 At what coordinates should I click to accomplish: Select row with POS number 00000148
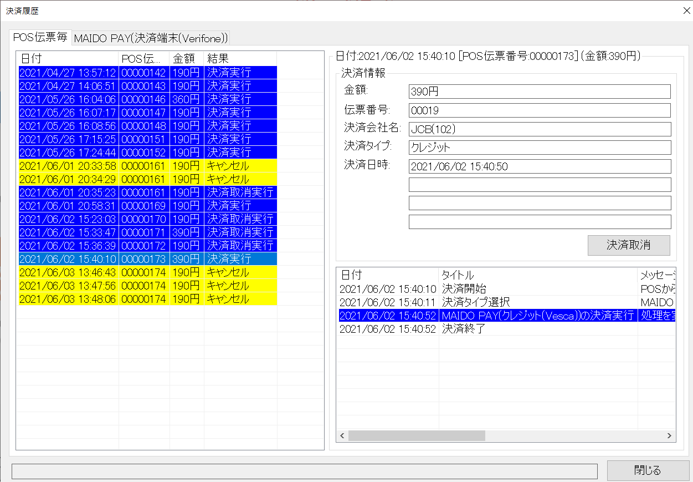148,126
